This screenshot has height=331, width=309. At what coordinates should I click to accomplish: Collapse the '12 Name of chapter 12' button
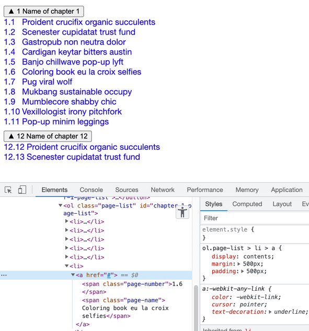(x=48, y=136)
